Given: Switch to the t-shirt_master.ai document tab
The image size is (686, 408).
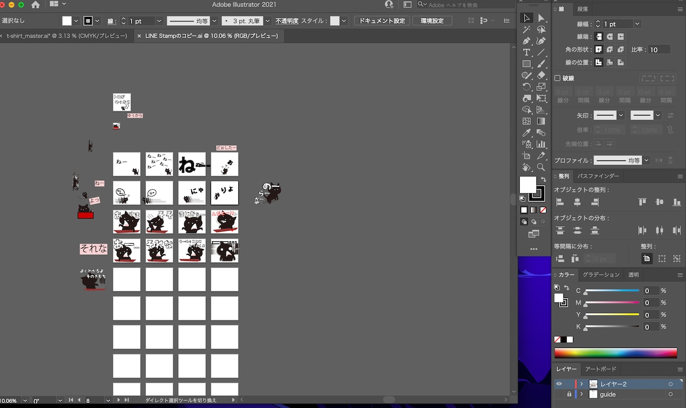Looking at the screenshot, I should point(66,36).
